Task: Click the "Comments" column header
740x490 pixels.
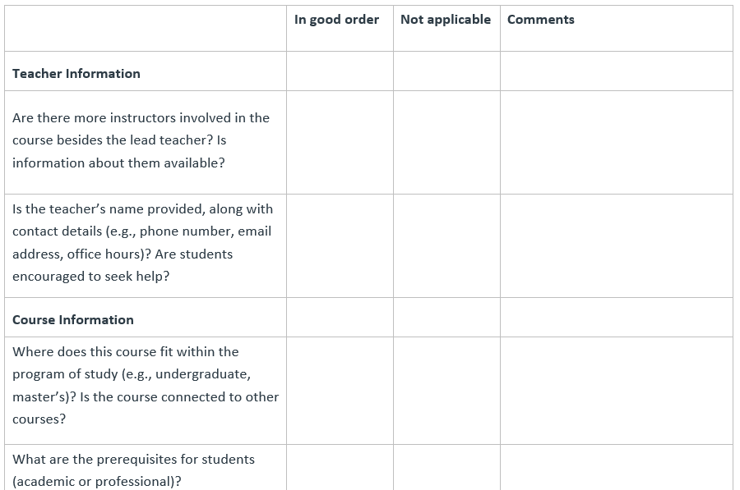Action: tap(541, 20)
